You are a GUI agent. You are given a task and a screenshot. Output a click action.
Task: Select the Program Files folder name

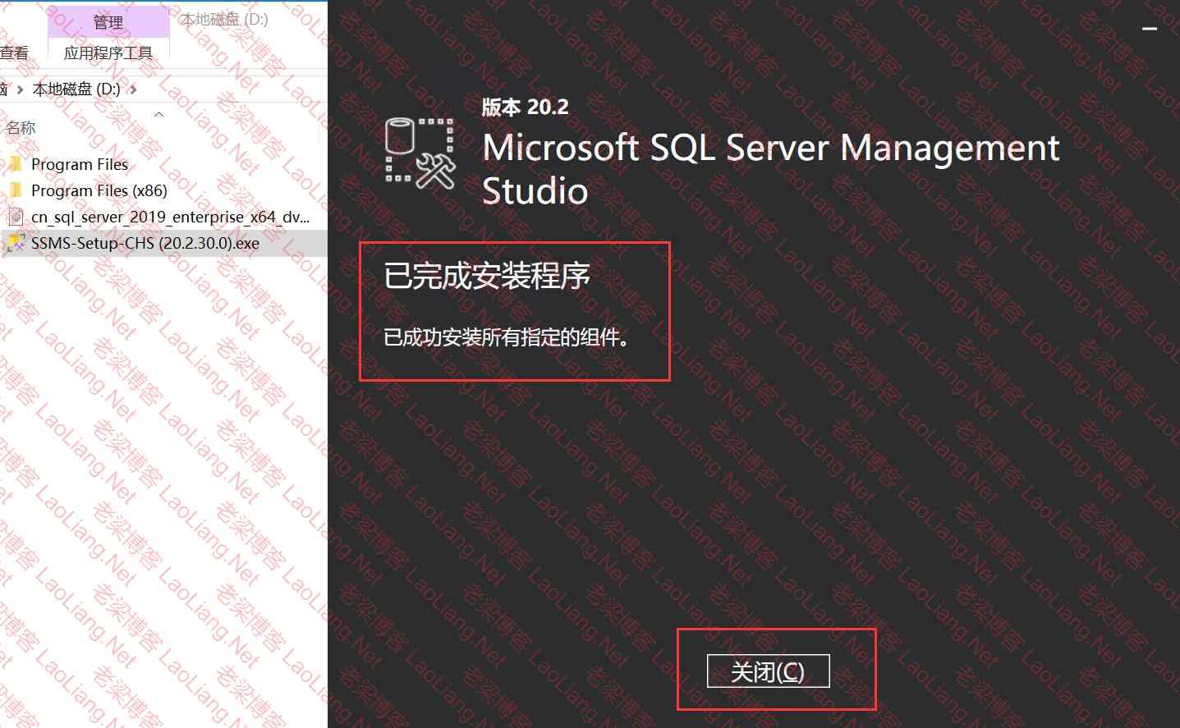pos(79,164)
